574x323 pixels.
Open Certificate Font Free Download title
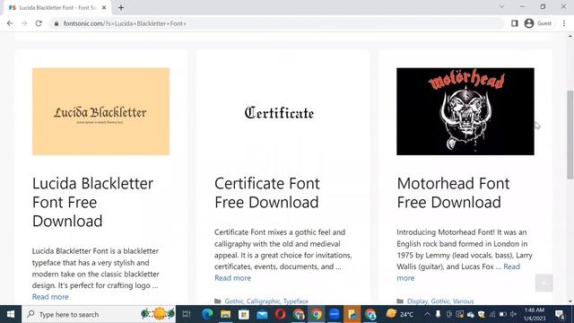tap(267, 193)
